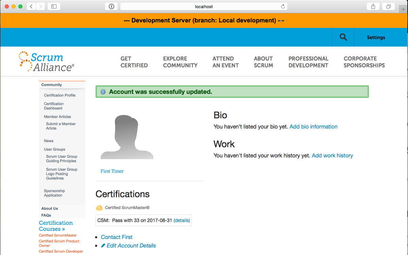Open Certified Scrum Developer course link
The height and width of the screenshot is (255, 408).
point(61,251)
